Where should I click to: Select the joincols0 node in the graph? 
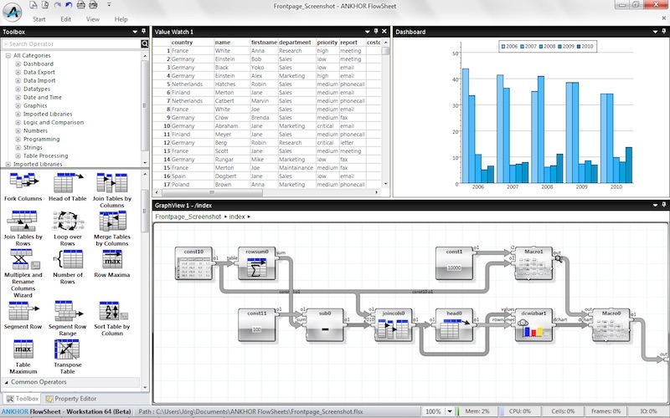pos(394,325)
